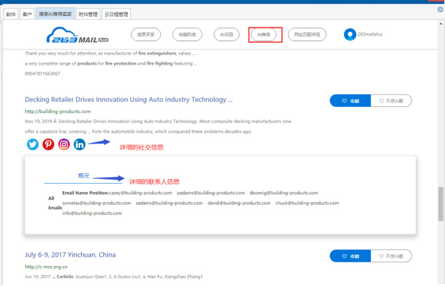Favorite the Decking Retailer result with 收藏
This screenshot has height=287, width=445.
tap(350, 101)
